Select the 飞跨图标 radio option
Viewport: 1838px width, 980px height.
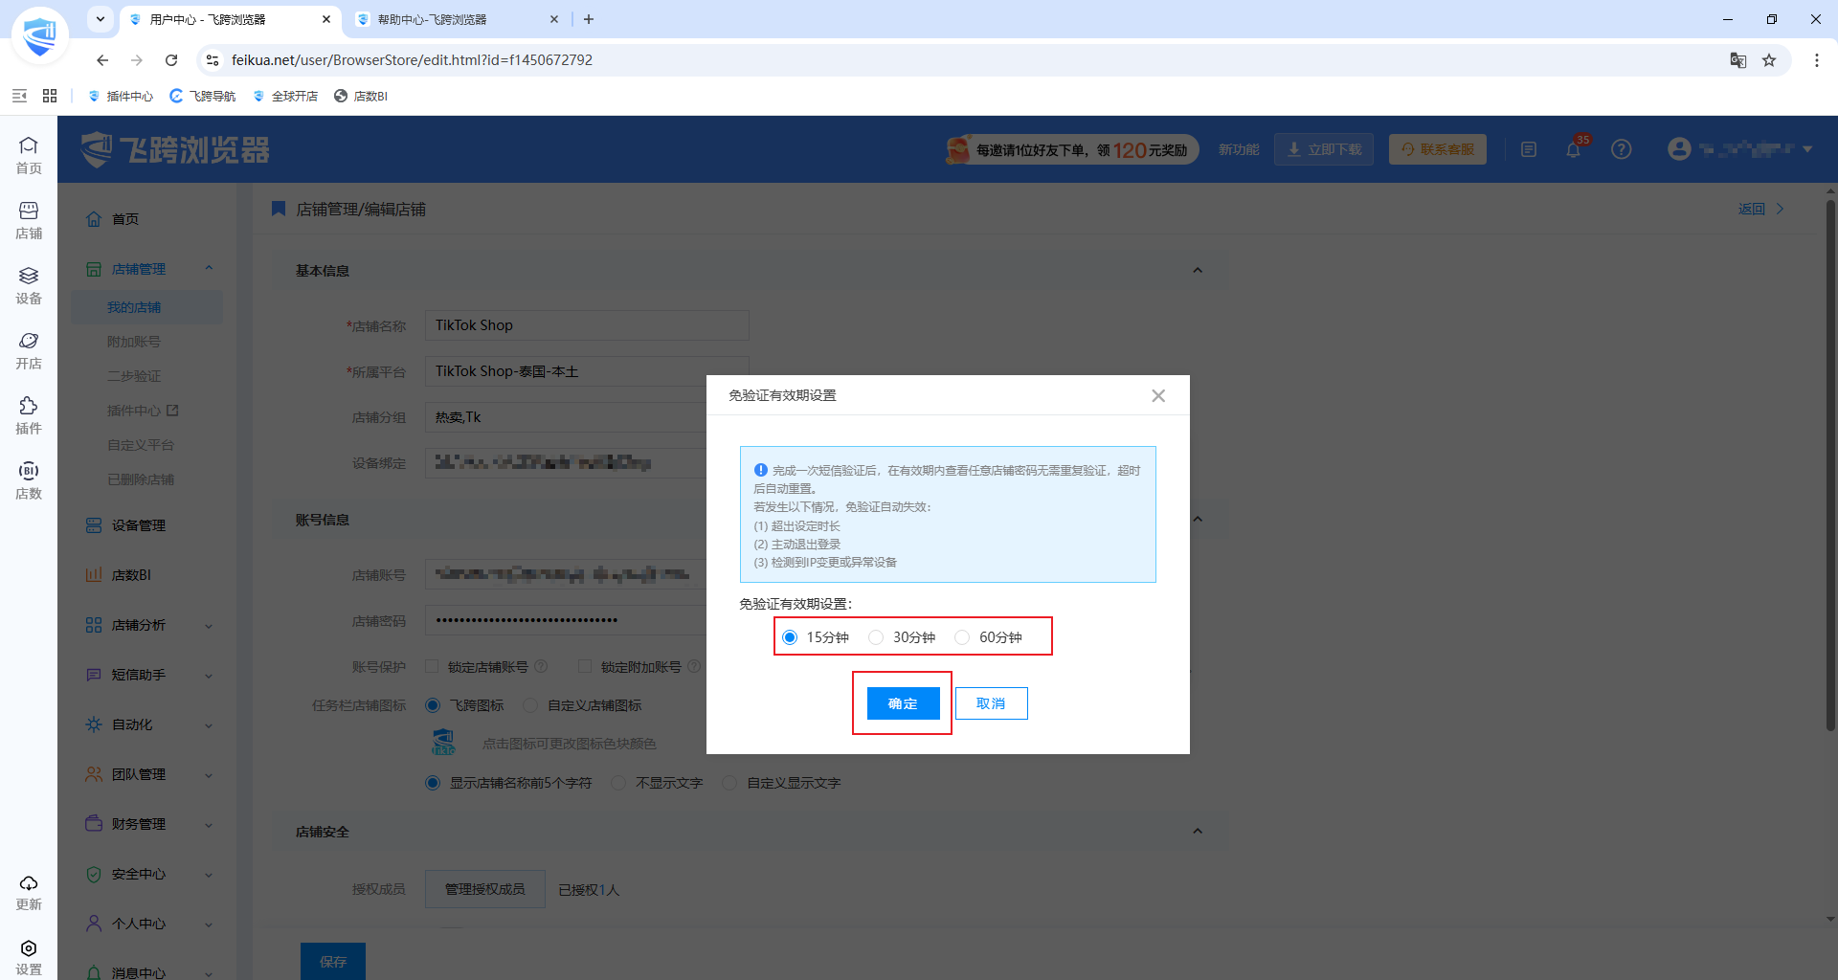click(x=433, y=705)
